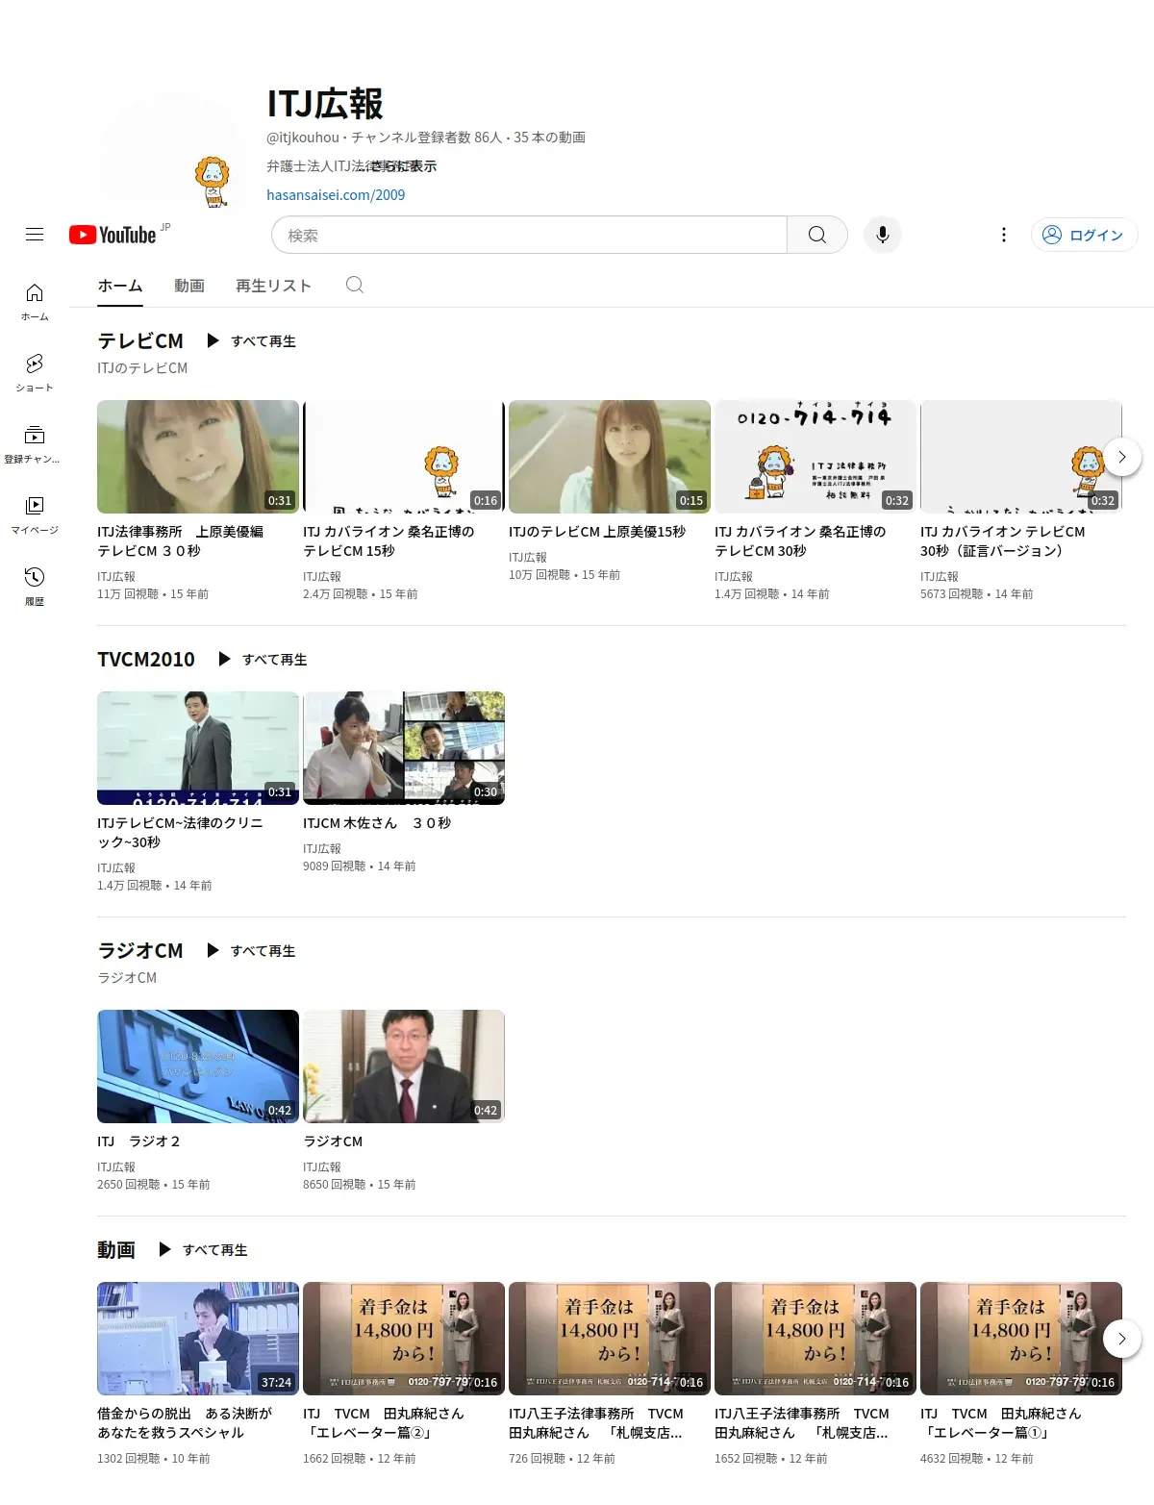The image size is (1154, 1505).
Task: Play all in TVCM2010 section
Action: click(x=263, y=660)
